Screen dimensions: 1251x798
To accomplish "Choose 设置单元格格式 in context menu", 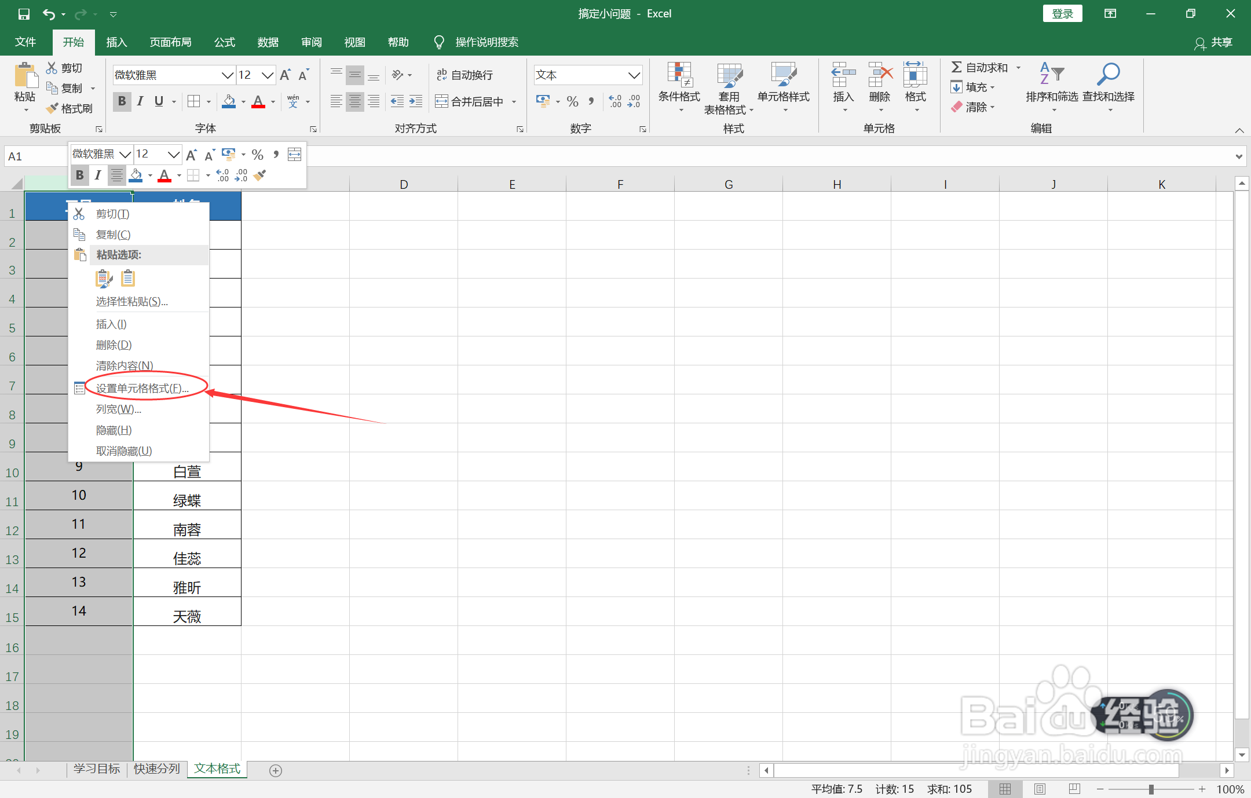I will click(142, 388).
